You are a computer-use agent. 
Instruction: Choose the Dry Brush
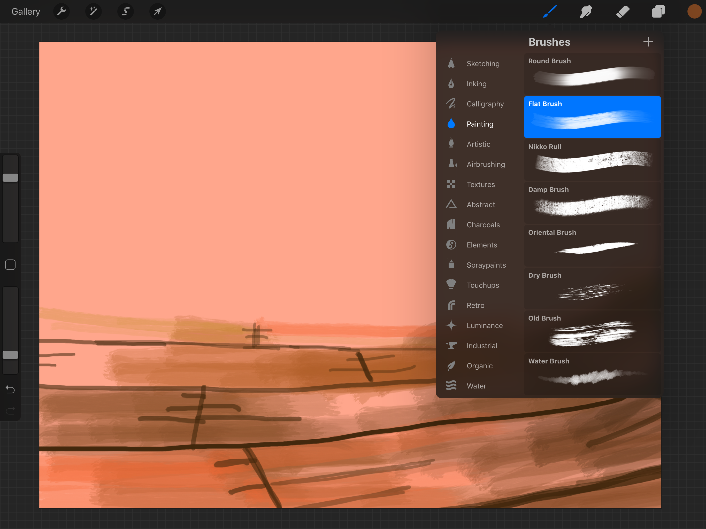(x=592, y=289)
